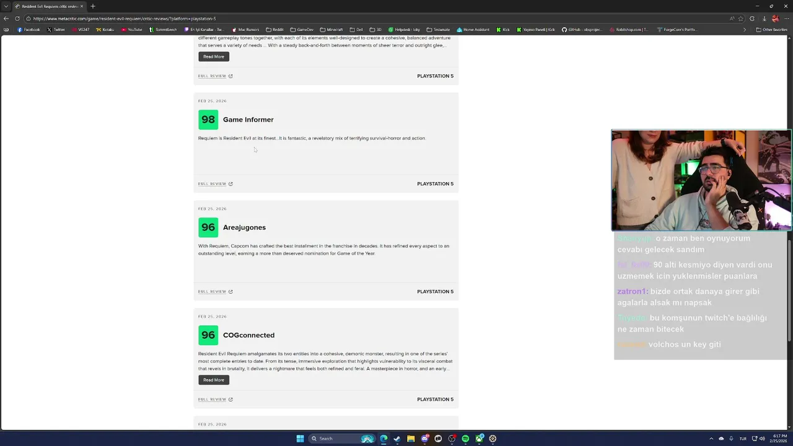
Task: Show hidden system tray icons
Action: pos(711,439)
